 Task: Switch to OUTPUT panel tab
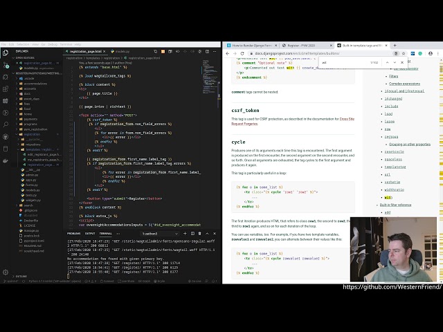point(90,234)
